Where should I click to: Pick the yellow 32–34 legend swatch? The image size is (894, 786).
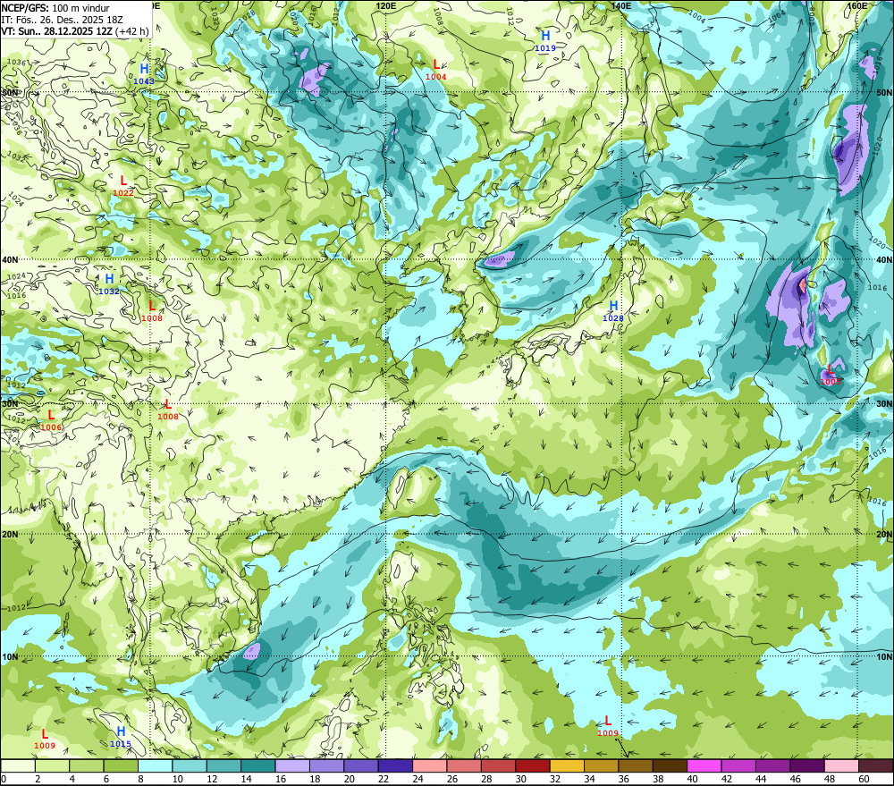tap(567, 765)
